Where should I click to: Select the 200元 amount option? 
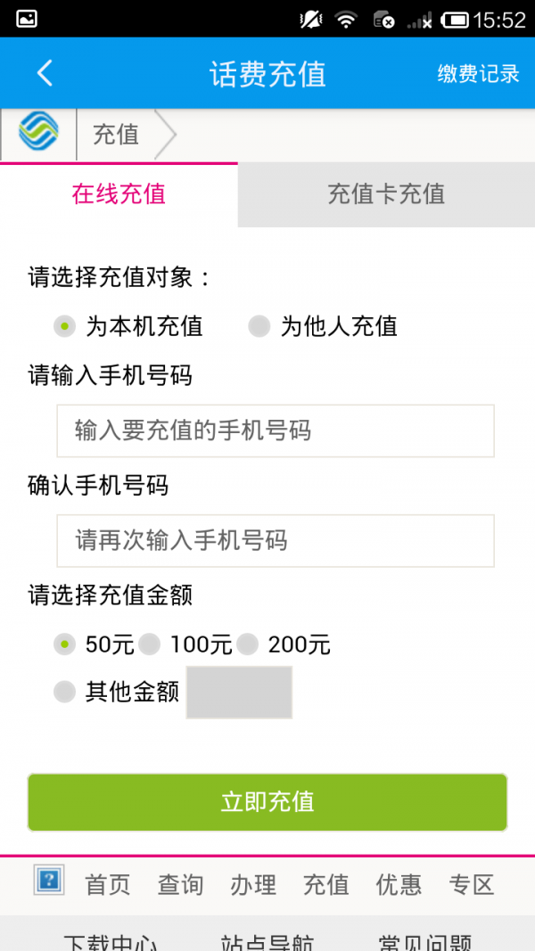[x=250, y=644]
